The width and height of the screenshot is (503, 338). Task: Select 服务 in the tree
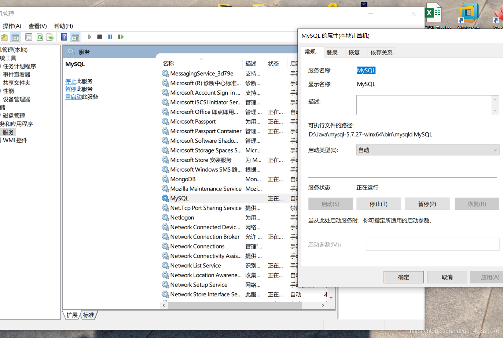8,132
